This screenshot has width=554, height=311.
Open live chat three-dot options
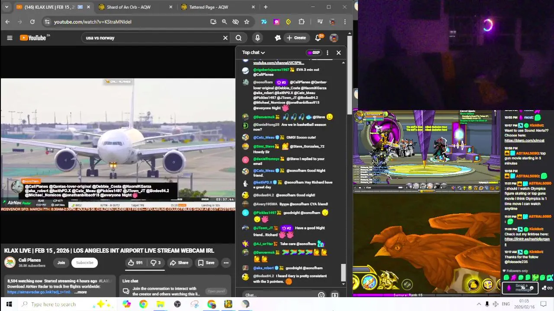pos(327,53)
